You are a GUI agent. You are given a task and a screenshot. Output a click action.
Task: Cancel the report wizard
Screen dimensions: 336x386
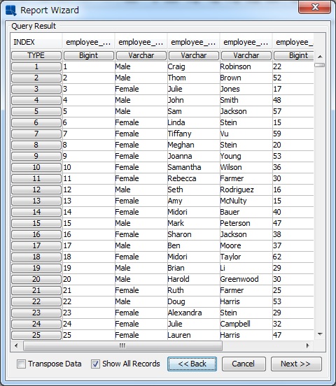244,364
